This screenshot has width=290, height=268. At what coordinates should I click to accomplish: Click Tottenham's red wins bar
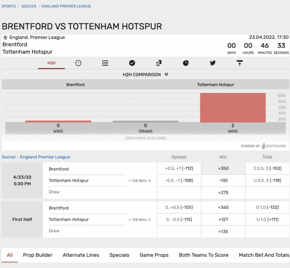(x=233, y=108)
